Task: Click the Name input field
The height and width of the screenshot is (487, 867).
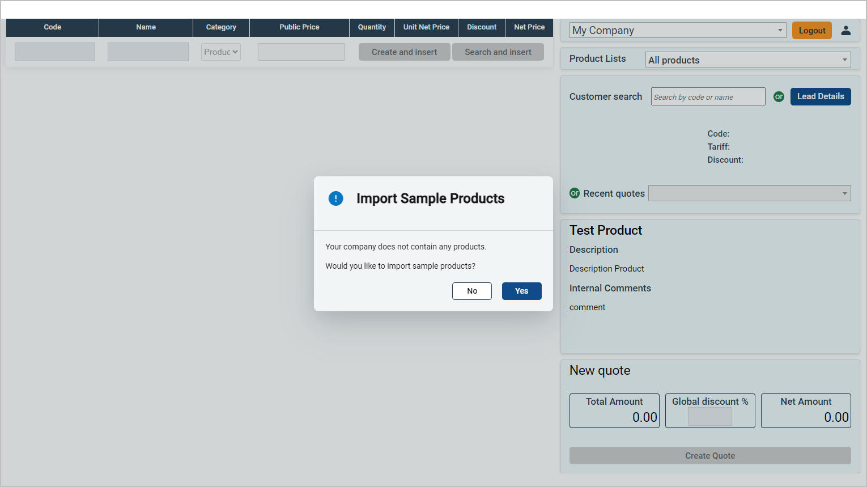Action: (148, 52)
